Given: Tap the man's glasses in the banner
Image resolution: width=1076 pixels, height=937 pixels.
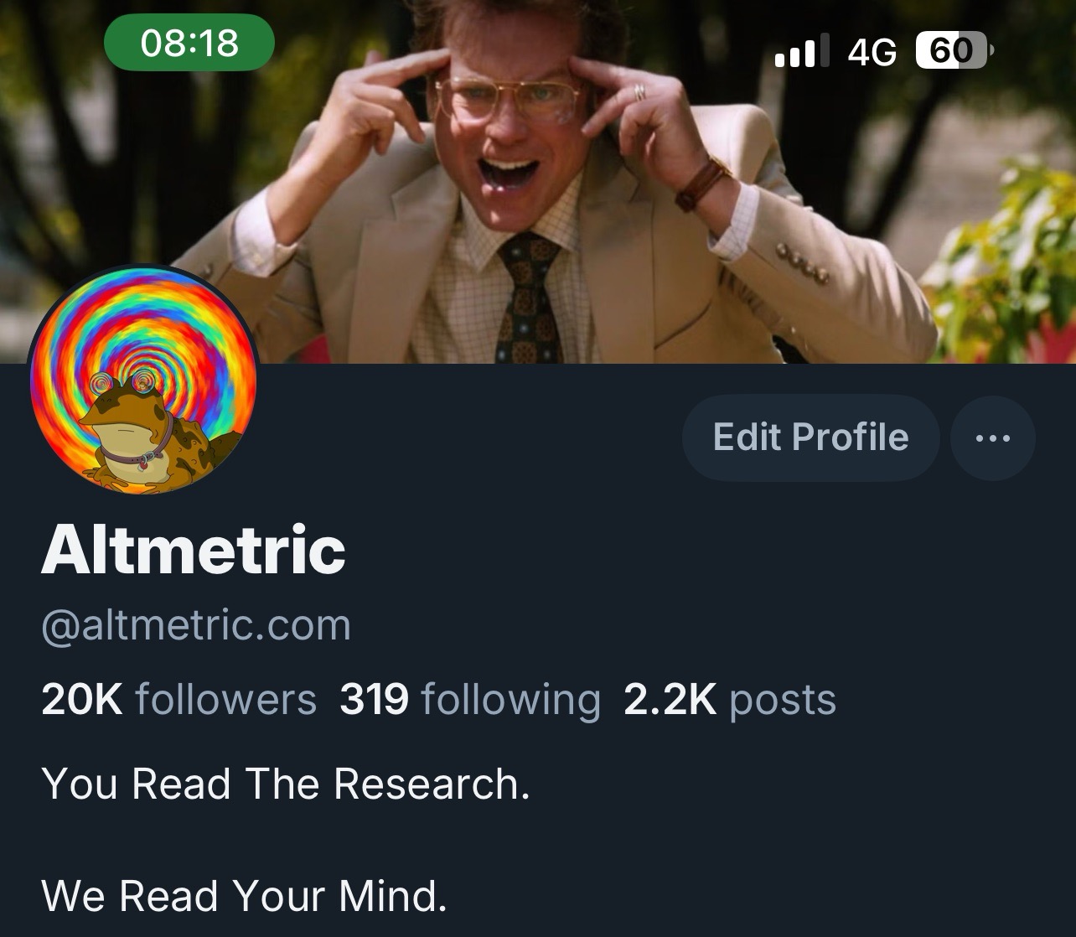Looking at the screenshot, I should pyautogui.click(x=508, y=98).
